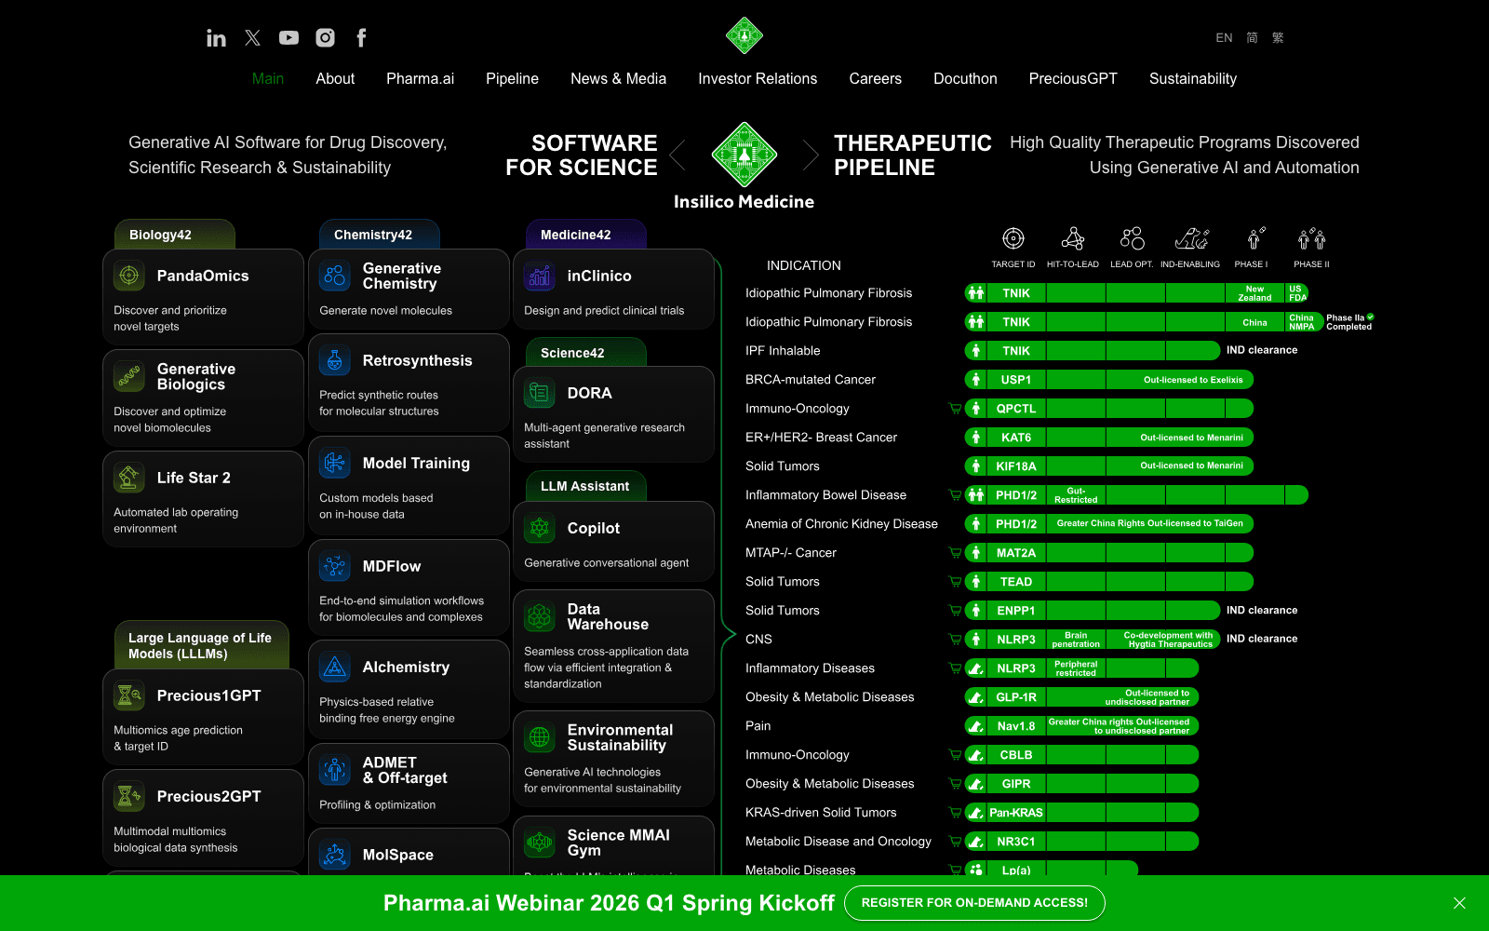Open the X (Twitter) social icon
The height and width of the screenshot is (931, 1489).
(x=252, y=37)
